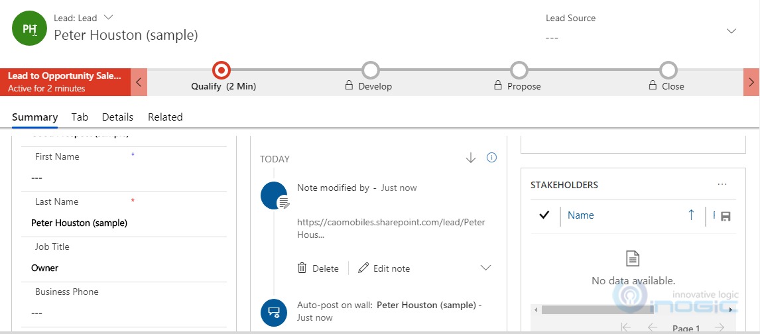Select the Qualify stage circle
760x334 pixels.
[222, 70]
